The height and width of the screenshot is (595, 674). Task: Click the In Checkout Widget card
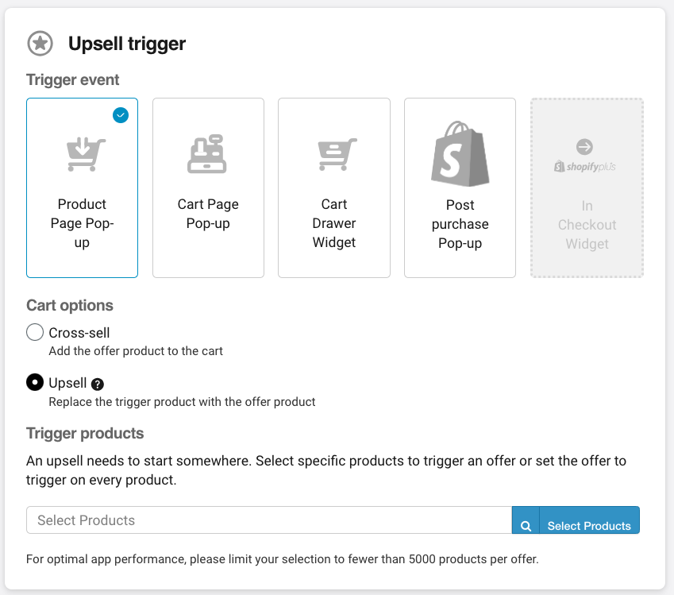[x=587, y=187]
